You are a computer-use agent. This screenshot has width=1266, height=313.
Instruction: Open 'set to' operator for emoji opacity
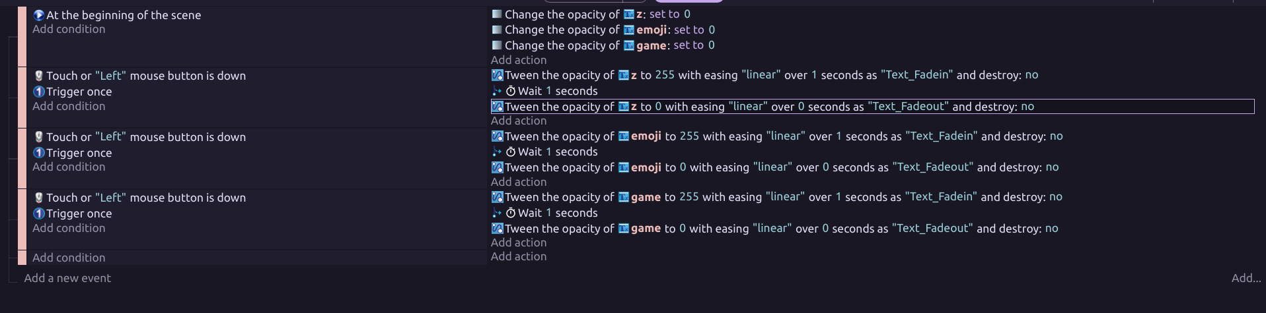tap(689, 30)
